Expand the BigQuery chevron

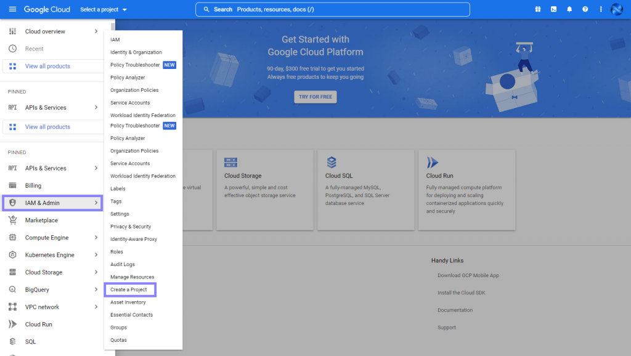tap(96, 289)
